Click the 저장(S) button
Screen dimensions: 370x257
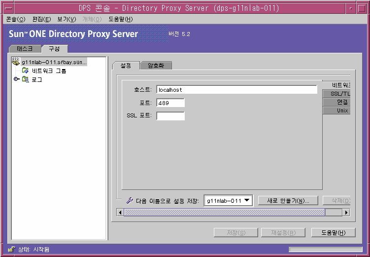(236, 233)
